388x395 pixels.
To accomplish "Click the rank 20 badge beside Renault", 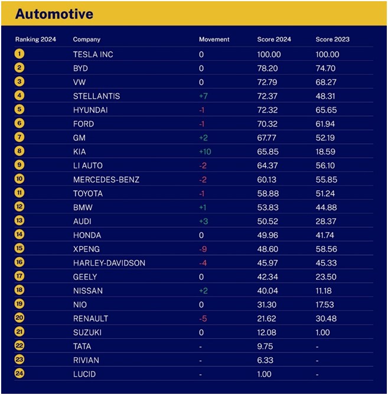I will tap(19, 318).
